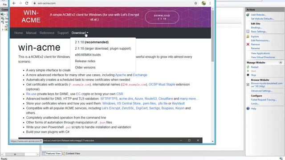Open the Re-use link
The height and width of the screenshot is (160, 285).
31,94
